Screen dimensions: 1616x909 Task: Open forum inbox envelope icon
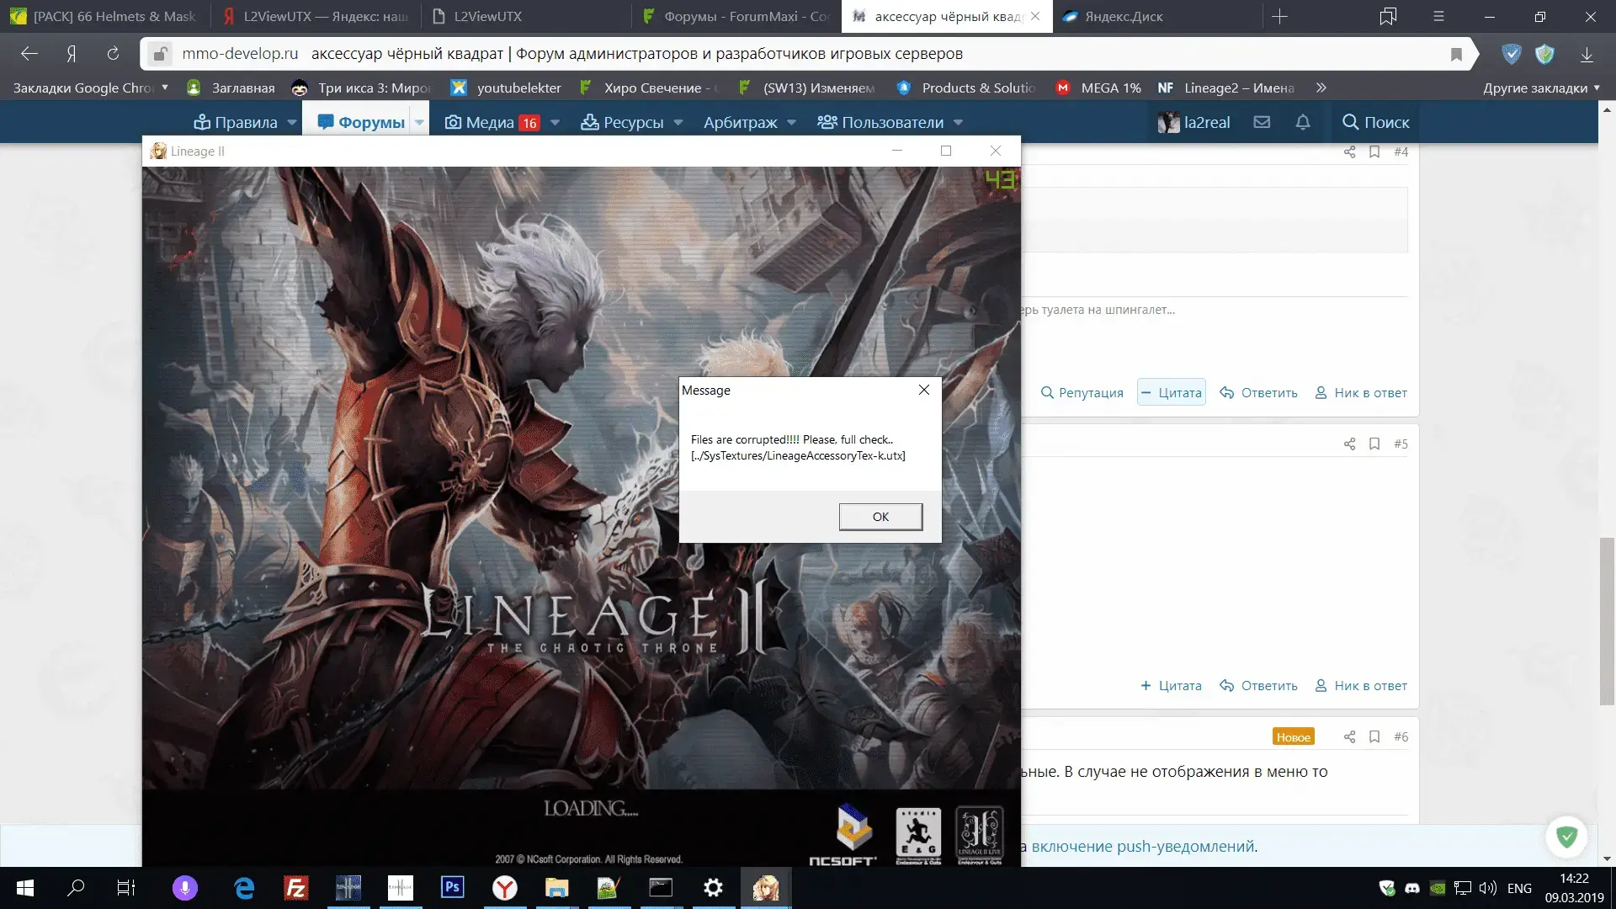click(x=1262, y=122)
